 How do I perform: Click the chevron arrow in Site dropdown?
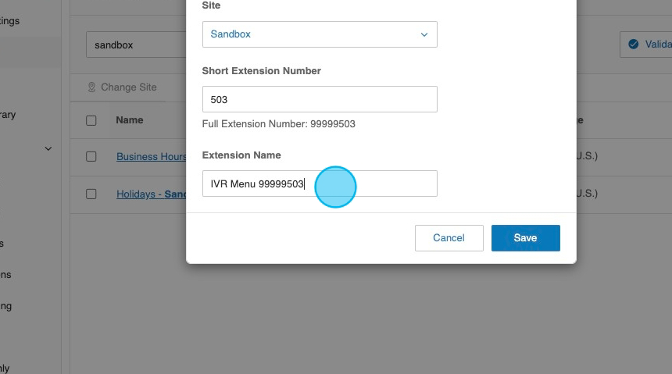click(x=424, y=34)
